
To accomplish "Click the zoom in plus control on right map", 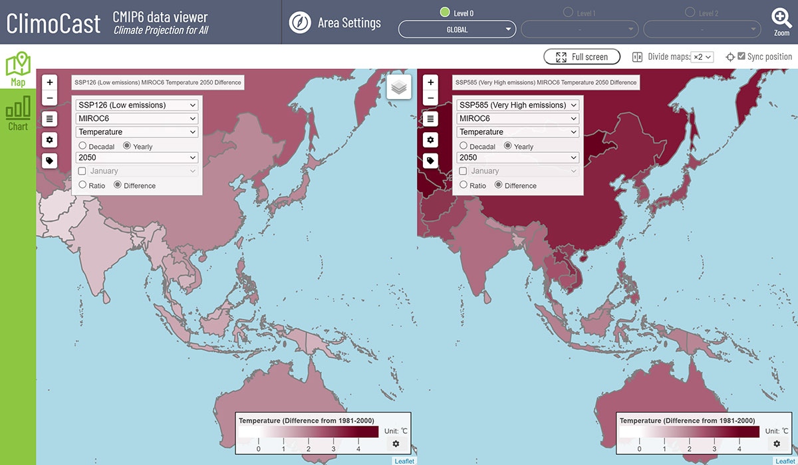I will (x=430, y=82).
